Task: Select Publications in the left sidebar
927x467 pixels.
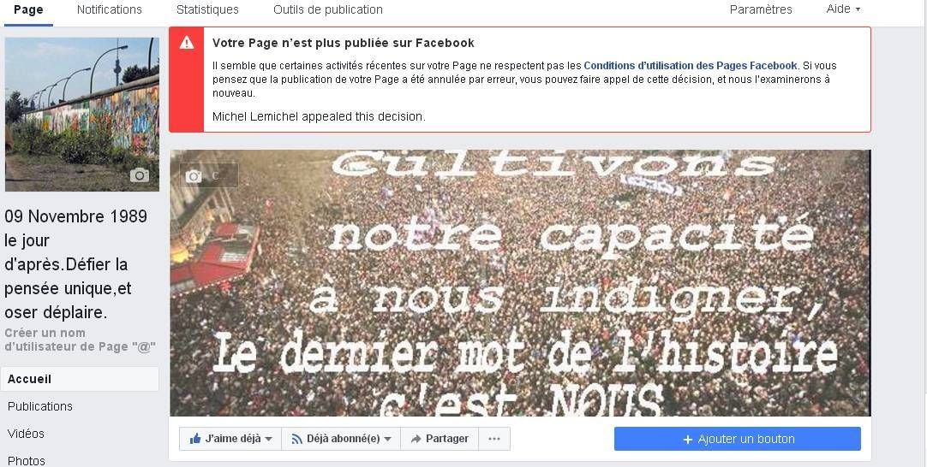Action: (x=40, y=406)
